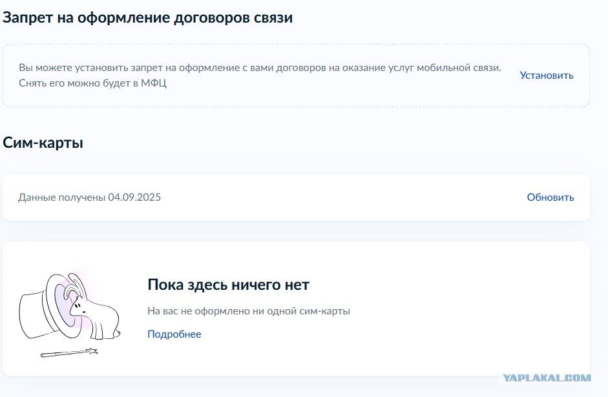The image size is (608, 397).
Task: Select heading Запрет на оформление договоров связи
Action: pos(148,18)
